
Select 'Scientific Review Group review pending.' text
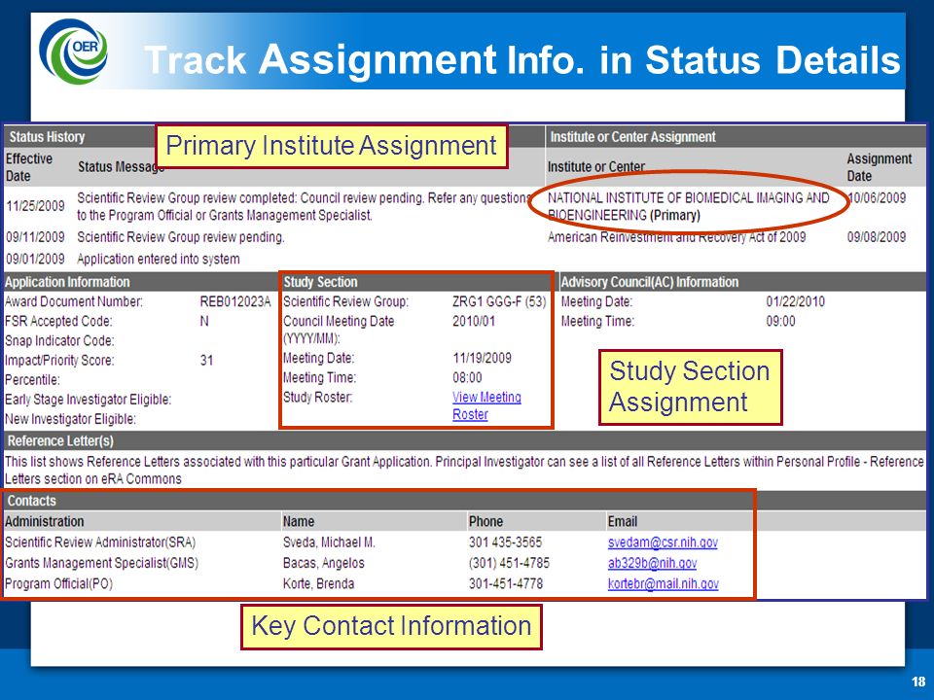click(x=181, y=237)
